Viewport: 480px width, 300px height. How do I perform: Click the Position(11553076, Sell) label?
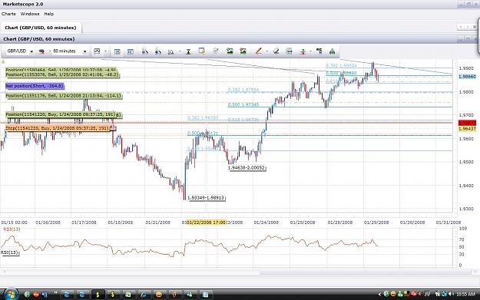click(x=62, y=74)
